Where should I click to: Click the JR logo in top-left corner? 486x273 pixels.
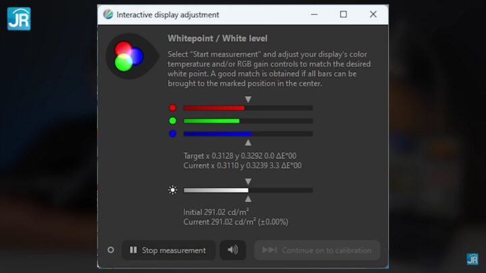click(18, 18)
